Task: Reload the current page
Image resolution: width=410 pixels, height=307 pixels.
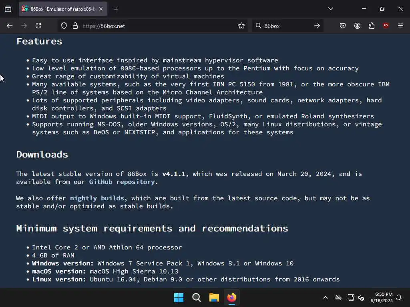Action: pos(38,26)
